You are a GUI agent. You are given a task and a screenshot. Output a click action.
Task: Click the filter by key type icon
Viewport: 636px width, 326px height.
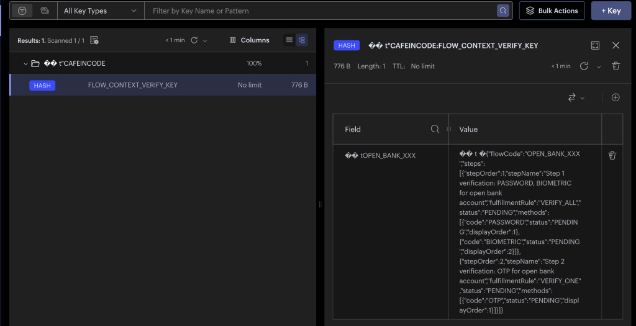tap(22, 11)
